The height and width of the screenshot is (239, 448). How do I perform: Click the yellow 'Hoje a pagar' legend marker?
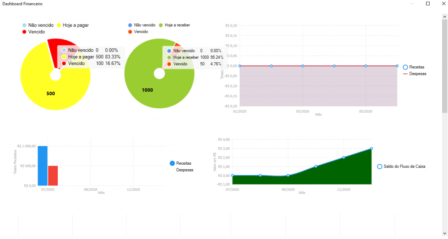(60, 25)
